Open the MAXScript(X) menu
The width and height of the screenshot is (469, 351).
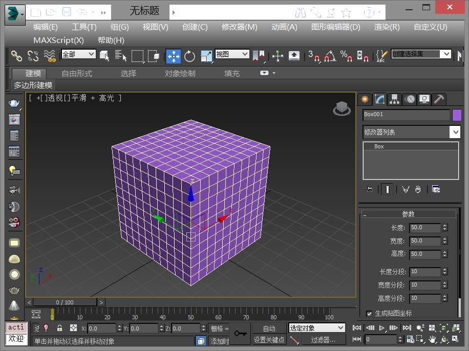(x=58, y=40)
